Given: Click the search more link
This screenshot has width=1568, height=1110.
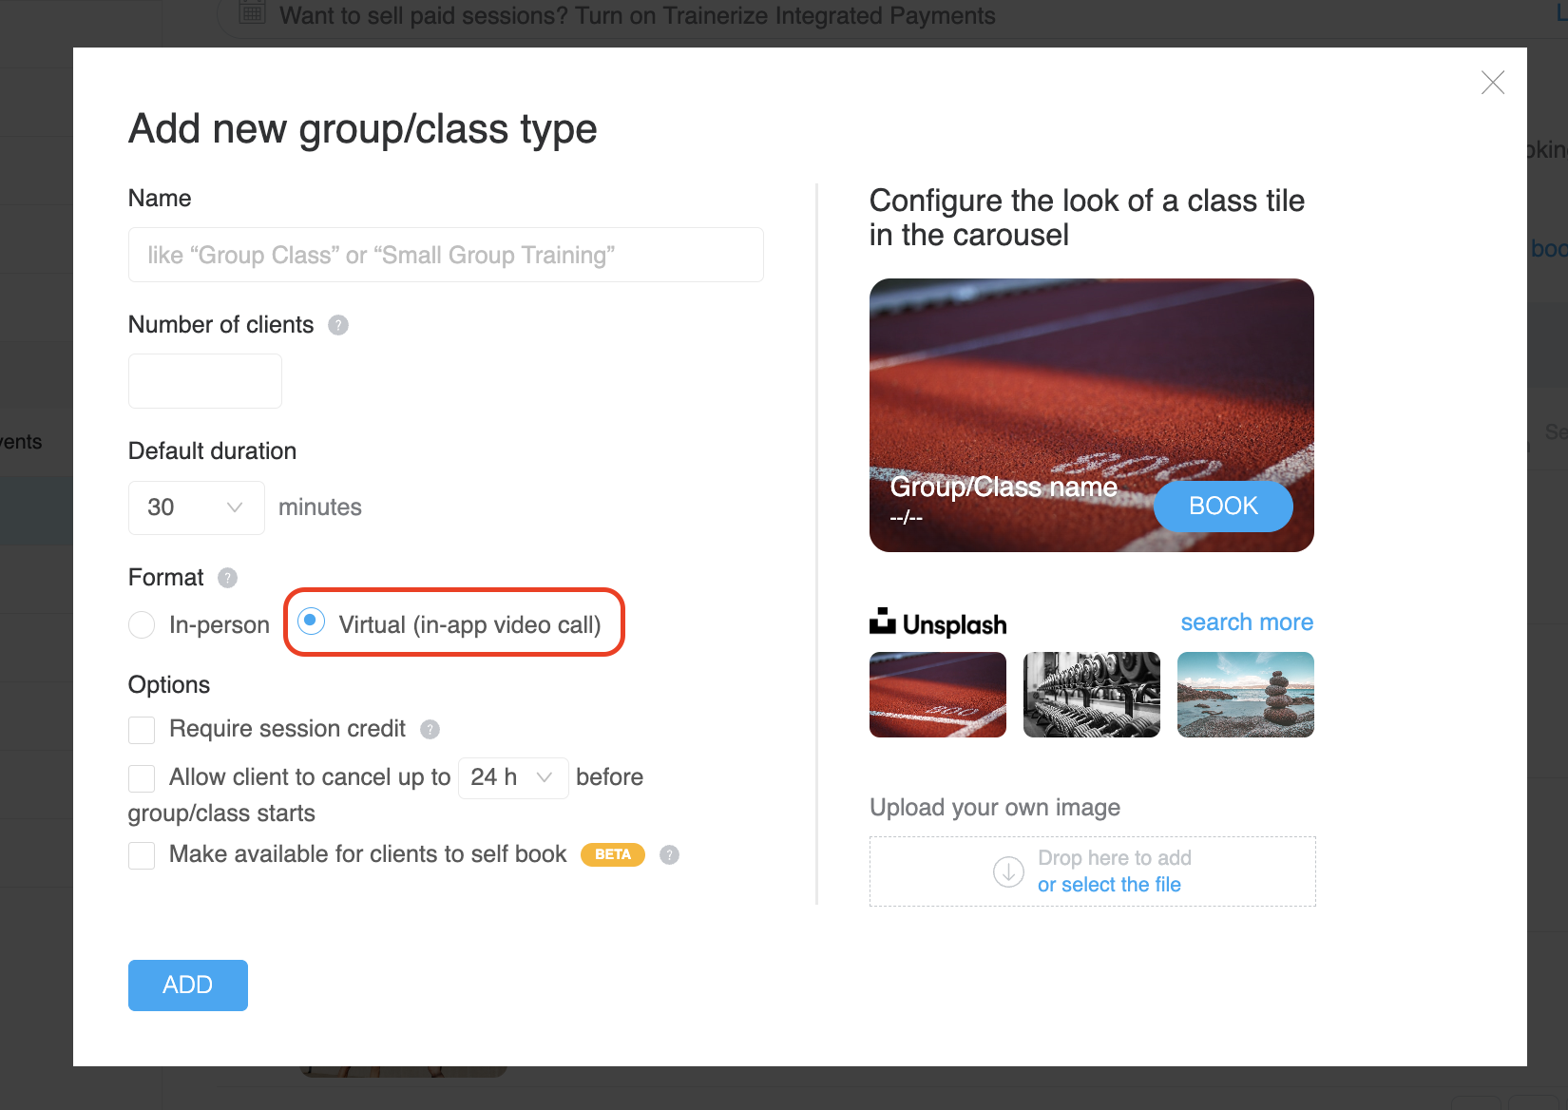Looking at the screenshot, I should tap(1247, 622).
